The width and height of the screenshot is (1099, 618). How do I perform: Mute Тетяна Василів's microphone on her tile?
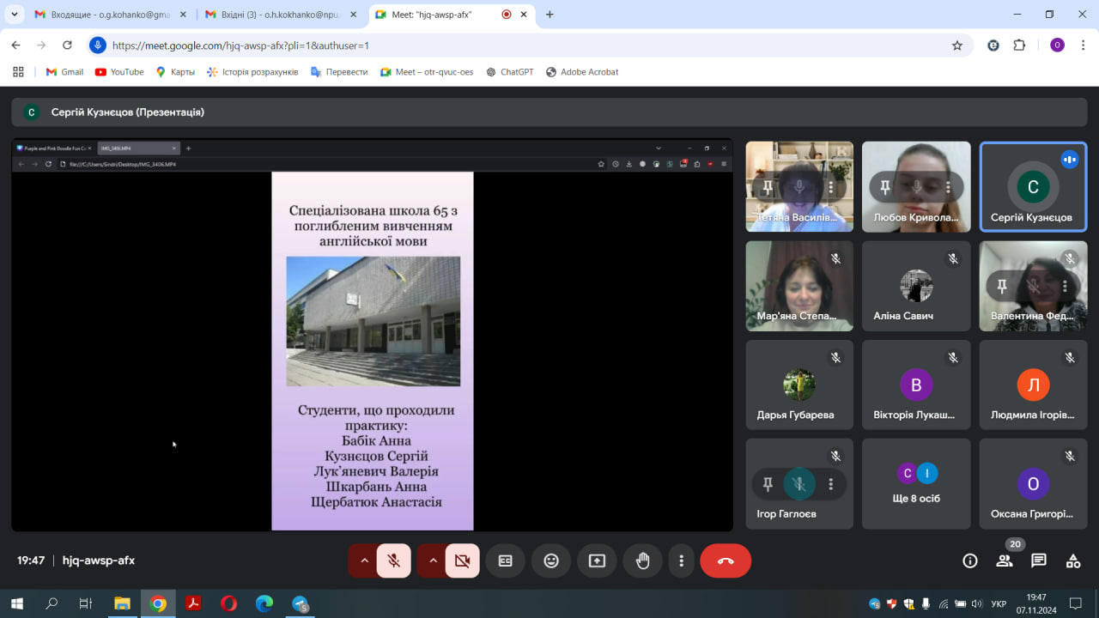(799, 187)
